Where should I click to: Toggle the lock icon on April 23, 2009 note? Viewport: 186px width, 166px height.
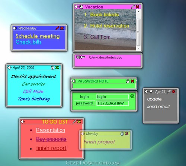coord(53,67)
